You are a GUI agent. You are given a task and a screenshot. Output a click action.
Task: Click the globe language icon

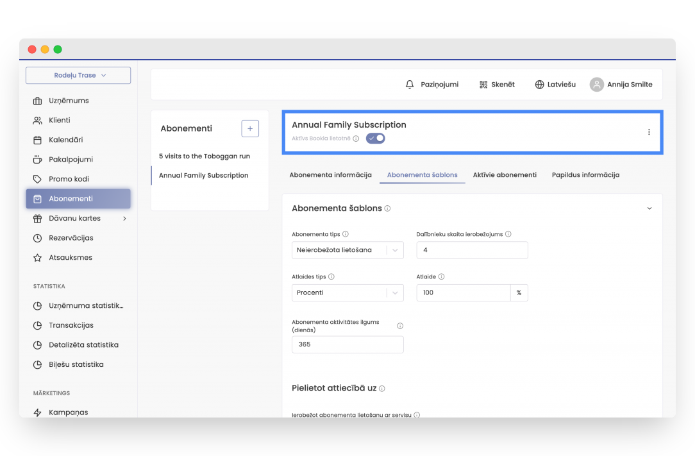coord(539,85)
